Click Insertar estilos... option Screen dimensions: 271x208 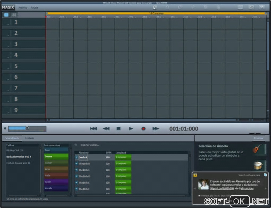point(90,145)
